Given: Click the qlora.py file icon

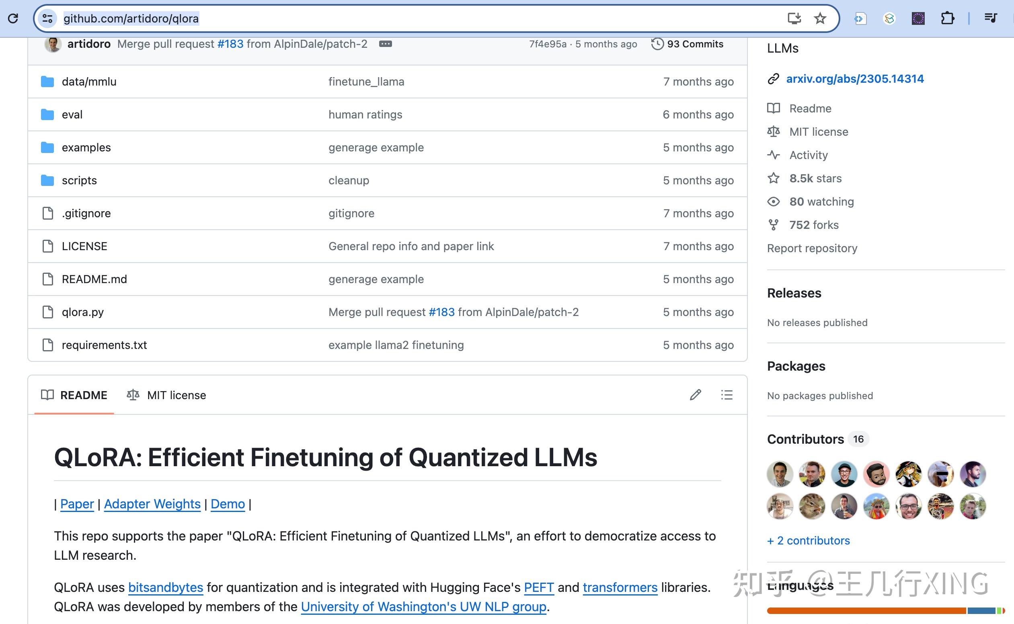Looking at the screenshot, I should click(47, 312).
